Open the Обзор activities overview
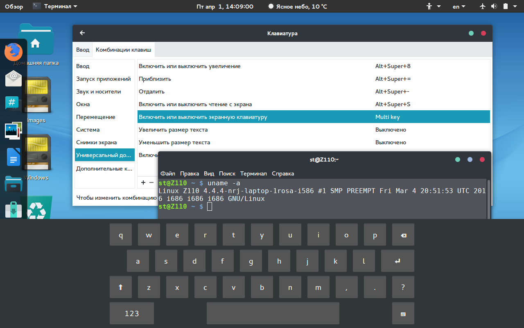 [x=14, y=6]
